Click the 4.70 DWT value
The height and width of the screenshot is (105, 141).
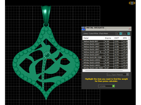pos(117,55)
